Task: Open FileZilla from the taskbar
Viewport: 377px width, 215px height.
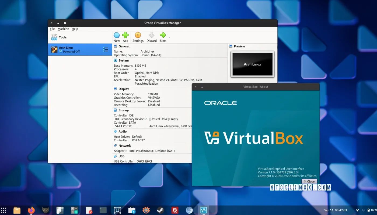Action: (174, 210)
